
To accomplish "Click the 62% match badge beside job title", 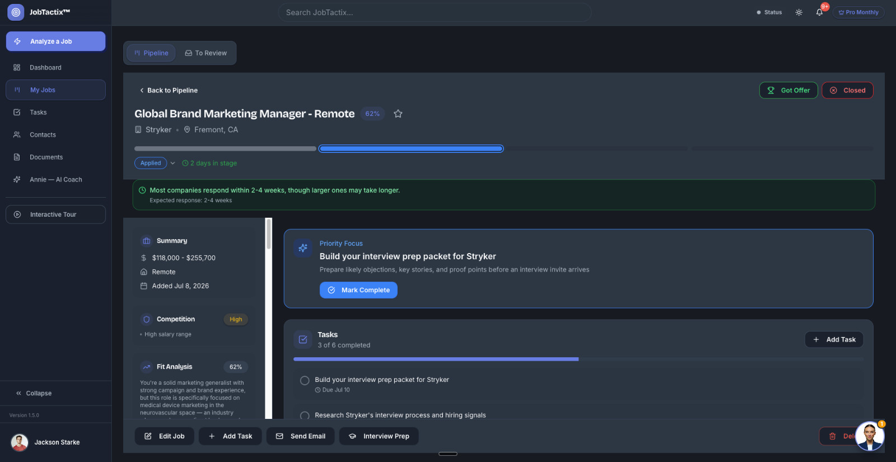I will pyautogui.click(x=372, y=114).
